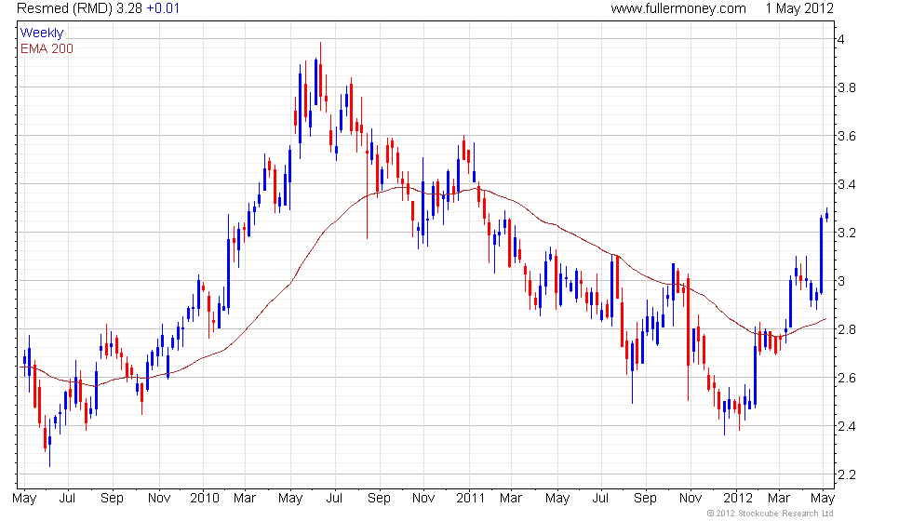
Task: Click the www.fullermoney.com link text
Action: pyautogui.click(x=678, y=8)
